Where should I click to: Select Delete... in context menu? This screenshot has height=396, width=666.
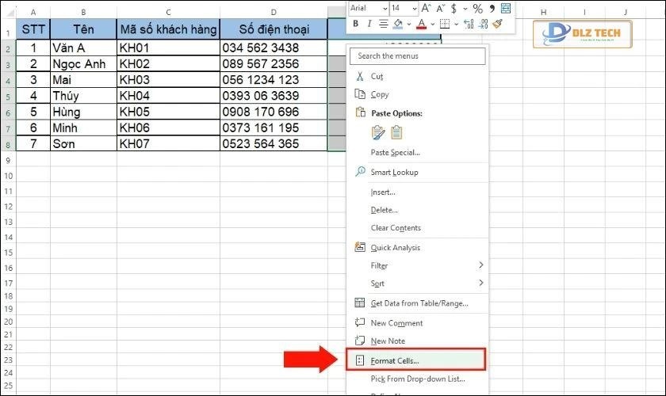(x=384, y=210)
